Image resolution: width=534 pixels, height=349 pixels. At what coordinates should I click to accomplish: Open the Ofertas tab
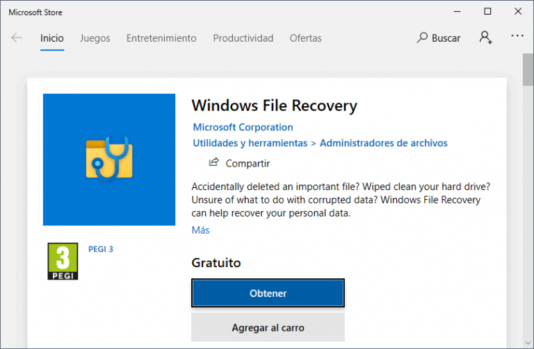306,38
